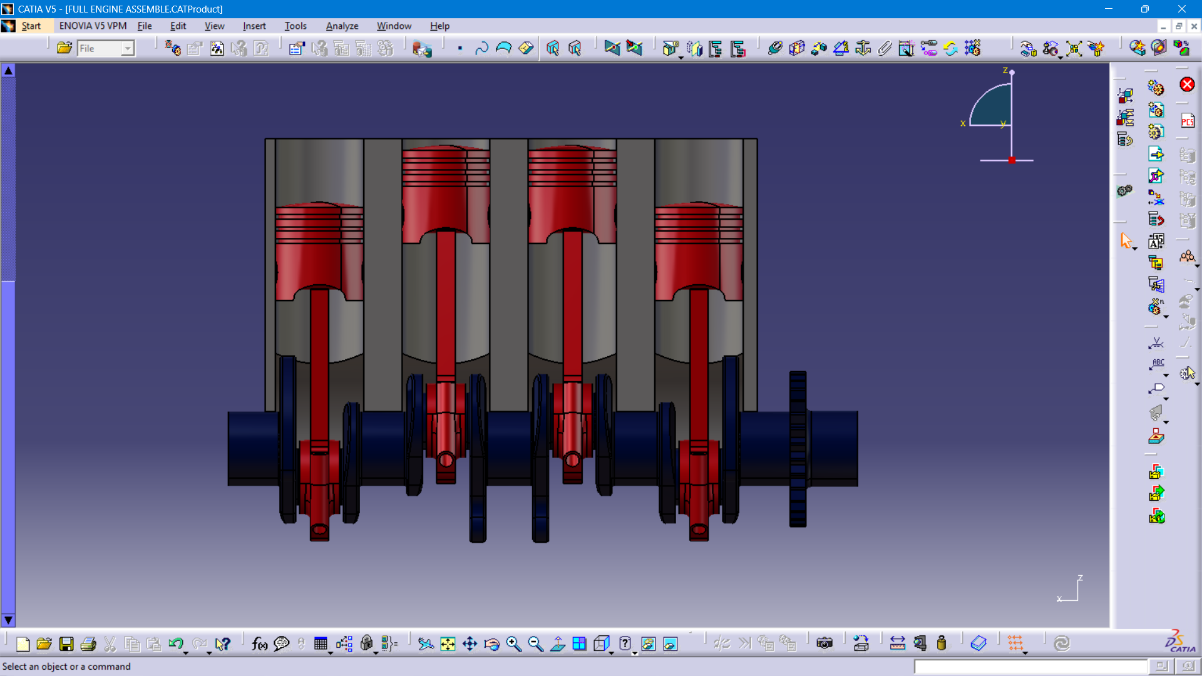1202x676 pixels.
Task: Open the Analyze menu
Action: click(342, 26)
